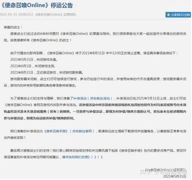The image size is (192, 180).
Task: Click the text 最后再次感谢战士们的支持
Action: 30,150
